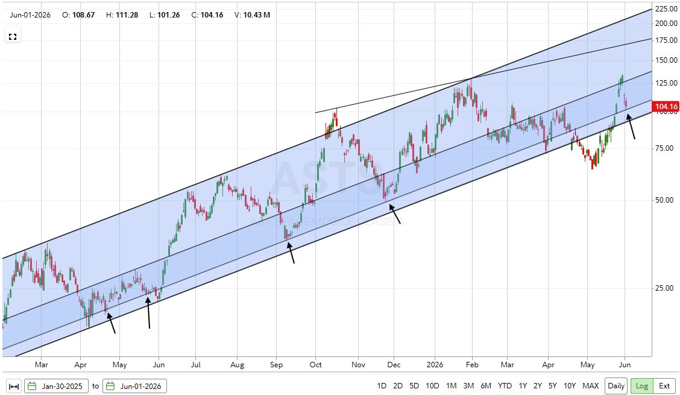This screenshot has width=680, height=395.
Task: Click the 75.00 price axis label
Action: [665, 148]
